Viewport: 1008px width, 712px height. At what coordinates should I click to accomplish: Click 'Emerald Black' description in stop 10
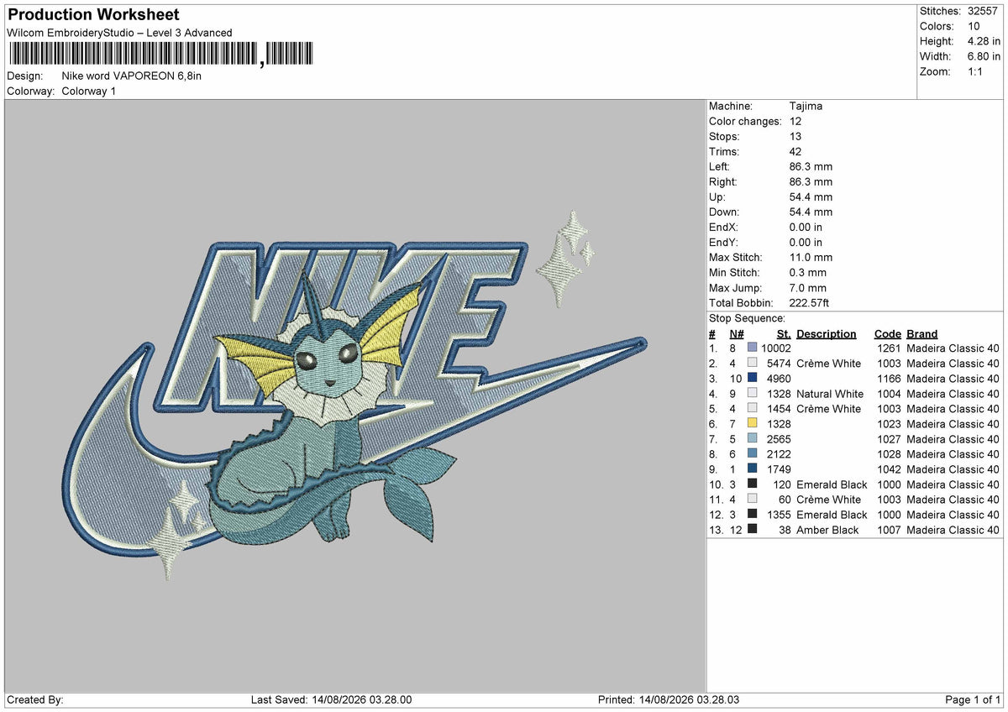[x=832, y=484]
